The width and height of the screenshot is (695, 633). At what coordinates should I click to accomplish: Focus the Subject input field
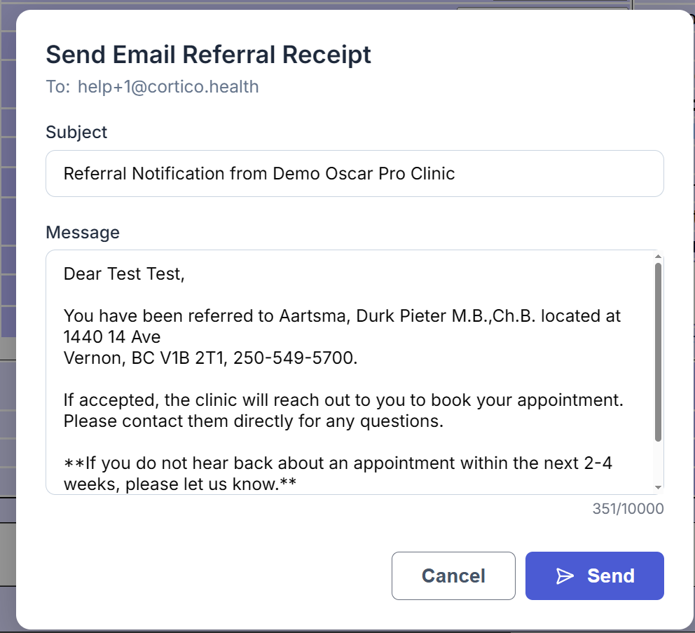(x=354, y=174)
